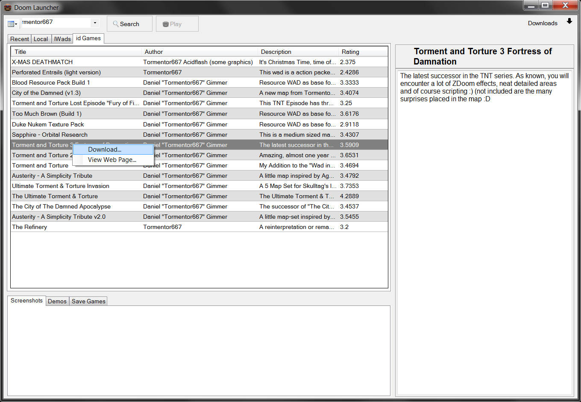
Task: Open the Save Games tab
Action: (x=88, y=301)
